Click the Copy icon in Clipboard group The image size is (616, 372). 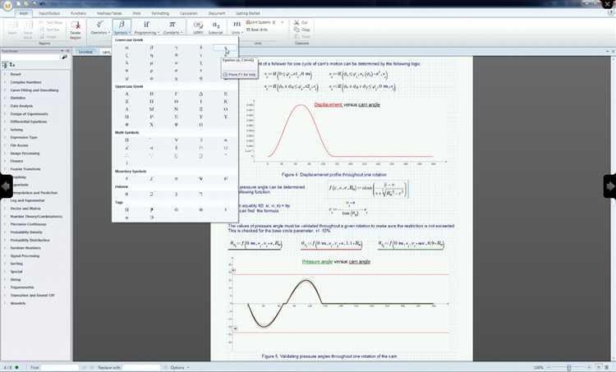coord(297,30)
